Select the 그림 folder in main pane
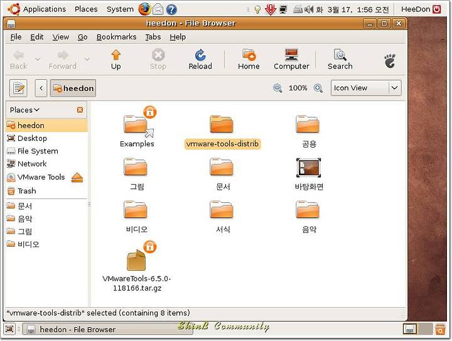 136,167
